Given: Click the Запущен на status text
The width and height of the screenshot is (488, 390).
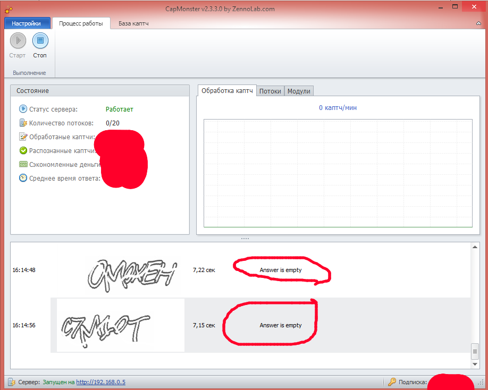Looking at the screenshot, I should (x=58, y=382).
